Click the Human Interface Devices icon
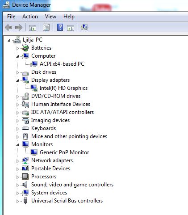 (25, 104)
